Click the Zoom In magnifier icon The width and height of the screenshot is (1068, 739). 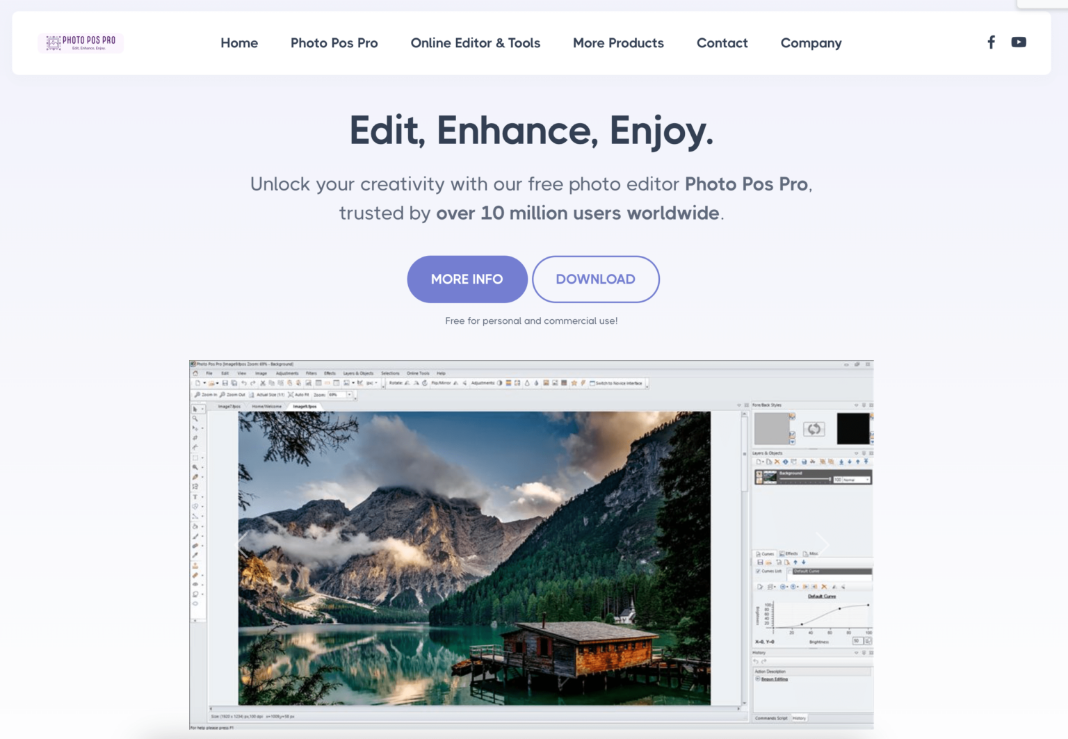pos(197,395)
